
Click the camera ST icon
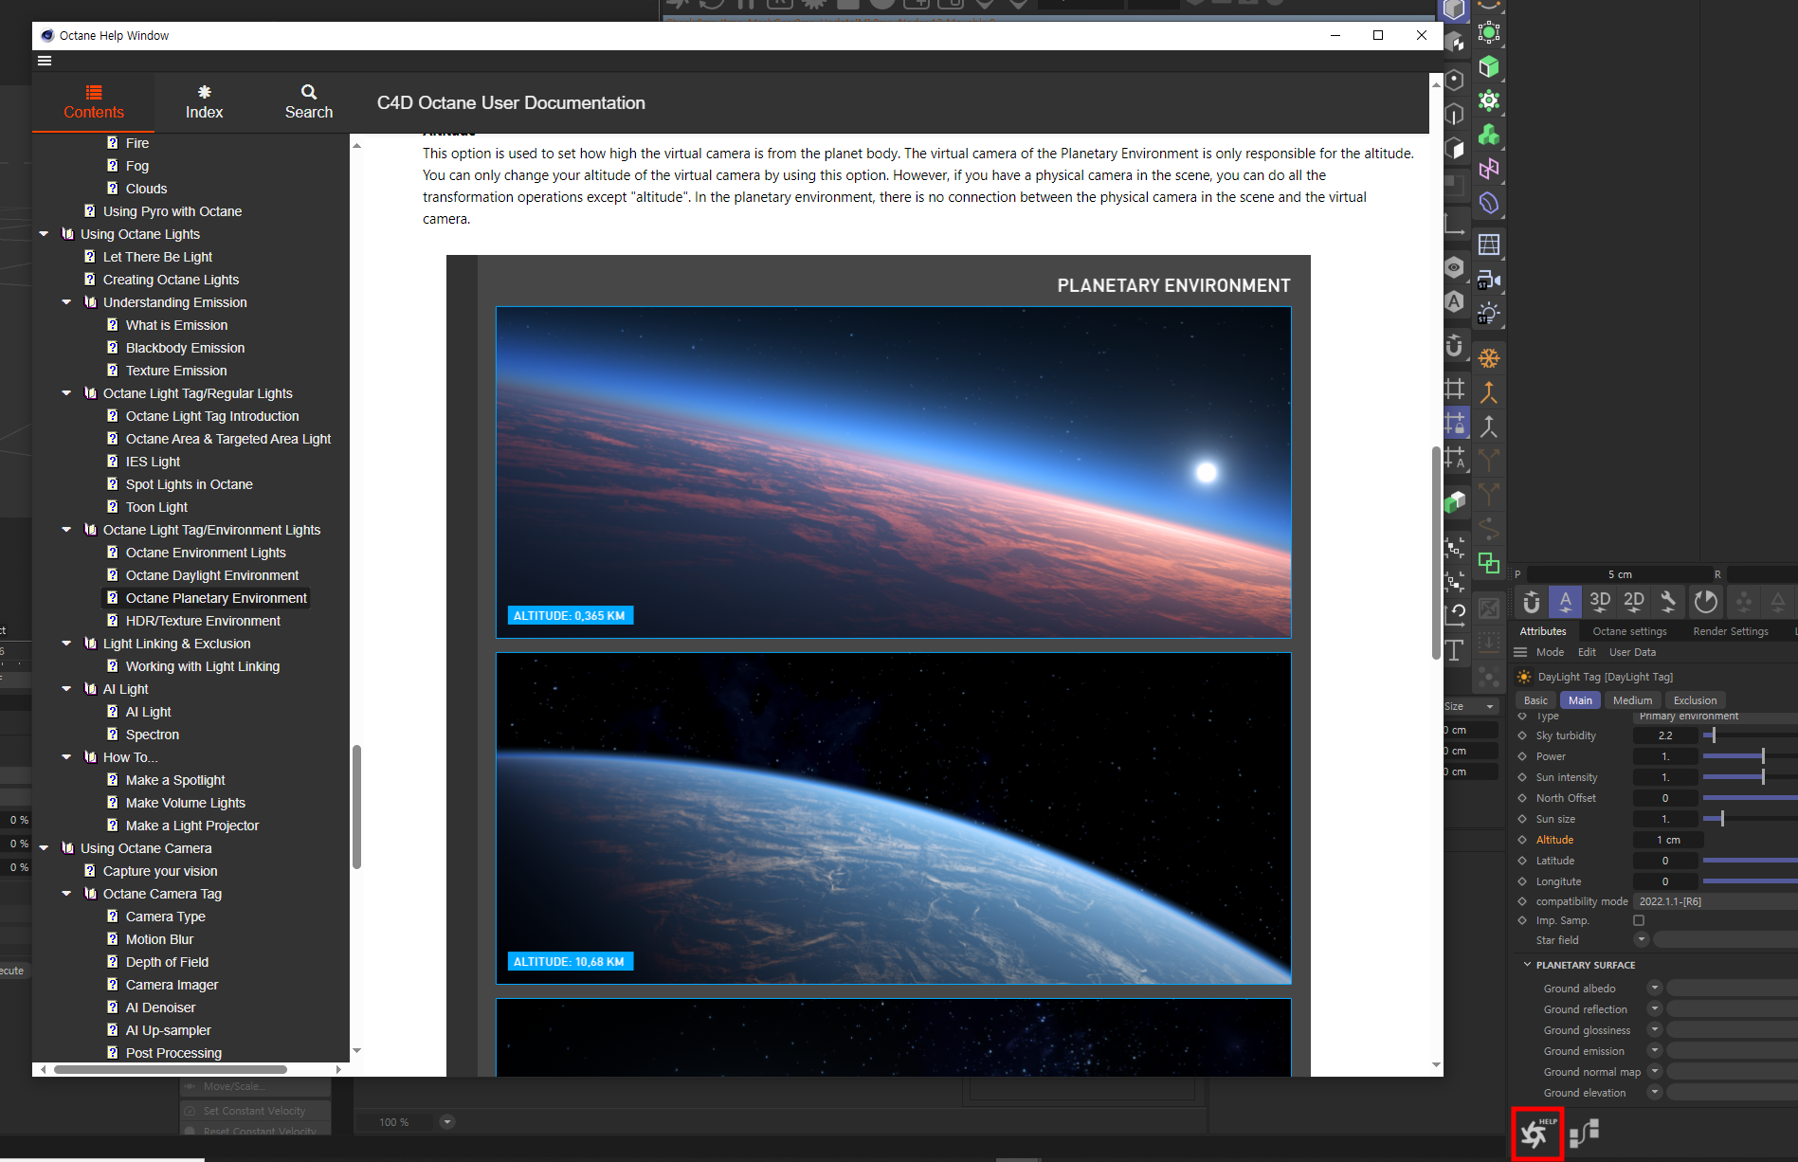1489,279
